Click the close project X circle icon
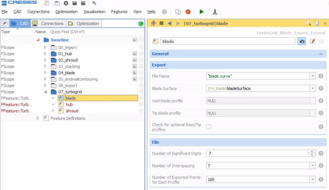The width and height of the screenshot is (329, 190). pos(66,3)
